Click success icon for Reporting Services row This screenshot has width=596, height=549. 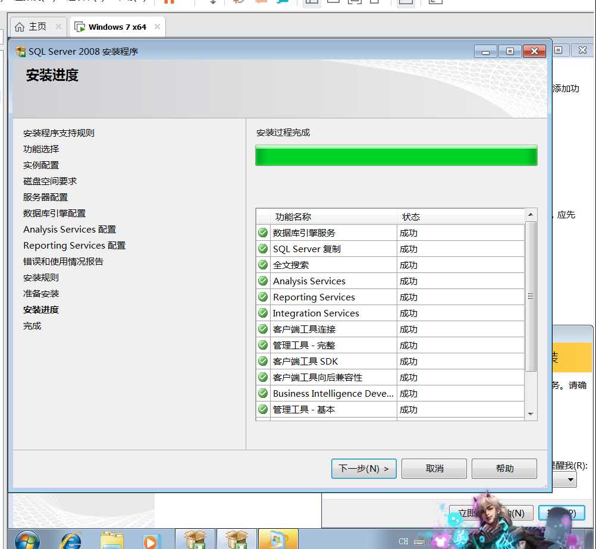263,297
